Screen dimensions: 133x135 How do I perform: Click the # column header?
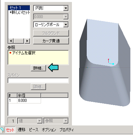(12, 96)
